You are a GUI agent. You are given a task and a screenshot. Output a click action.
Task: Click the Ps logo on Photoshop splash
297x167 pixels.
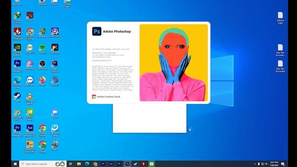(x=97, y=31)
